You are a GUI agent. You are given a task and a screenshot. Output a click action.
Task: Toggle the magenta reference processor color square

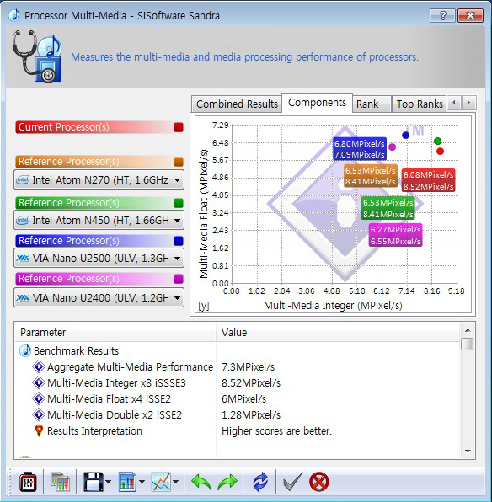point(179,279)
